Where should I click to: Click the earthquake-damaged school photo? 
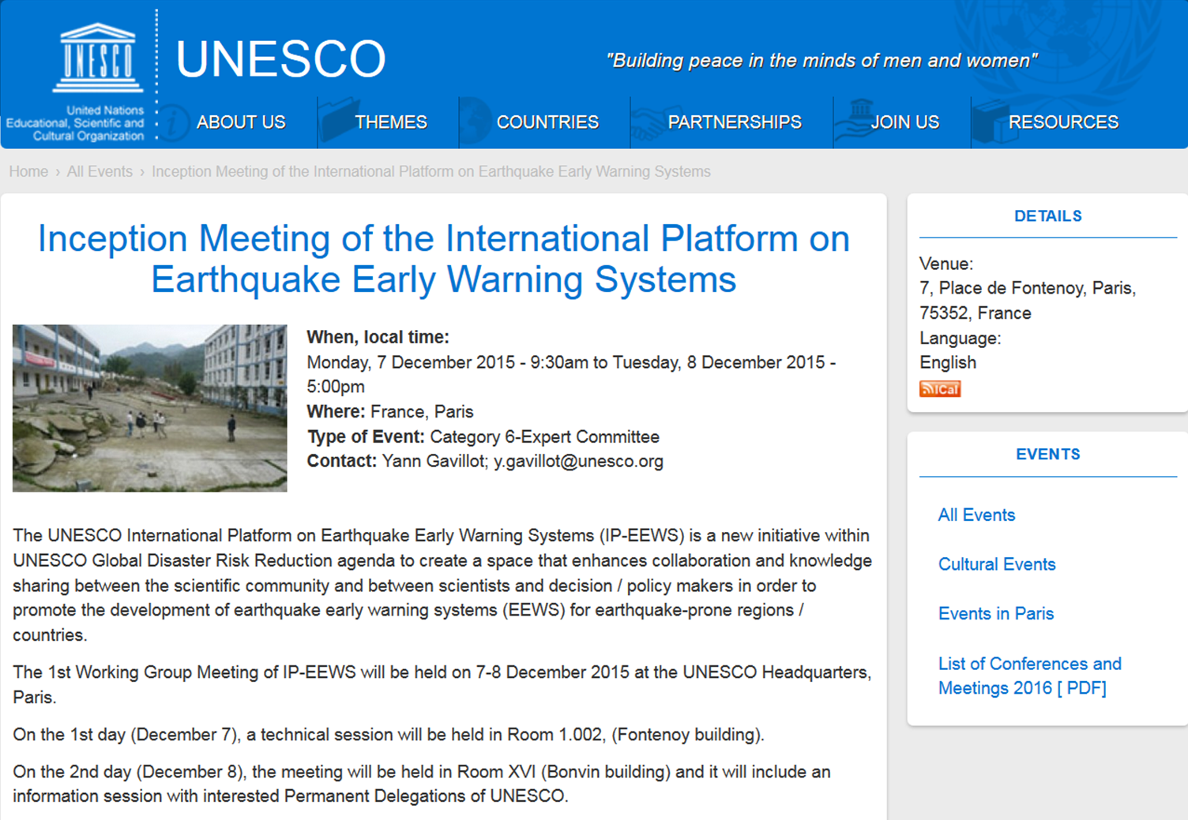coord(150,408)
